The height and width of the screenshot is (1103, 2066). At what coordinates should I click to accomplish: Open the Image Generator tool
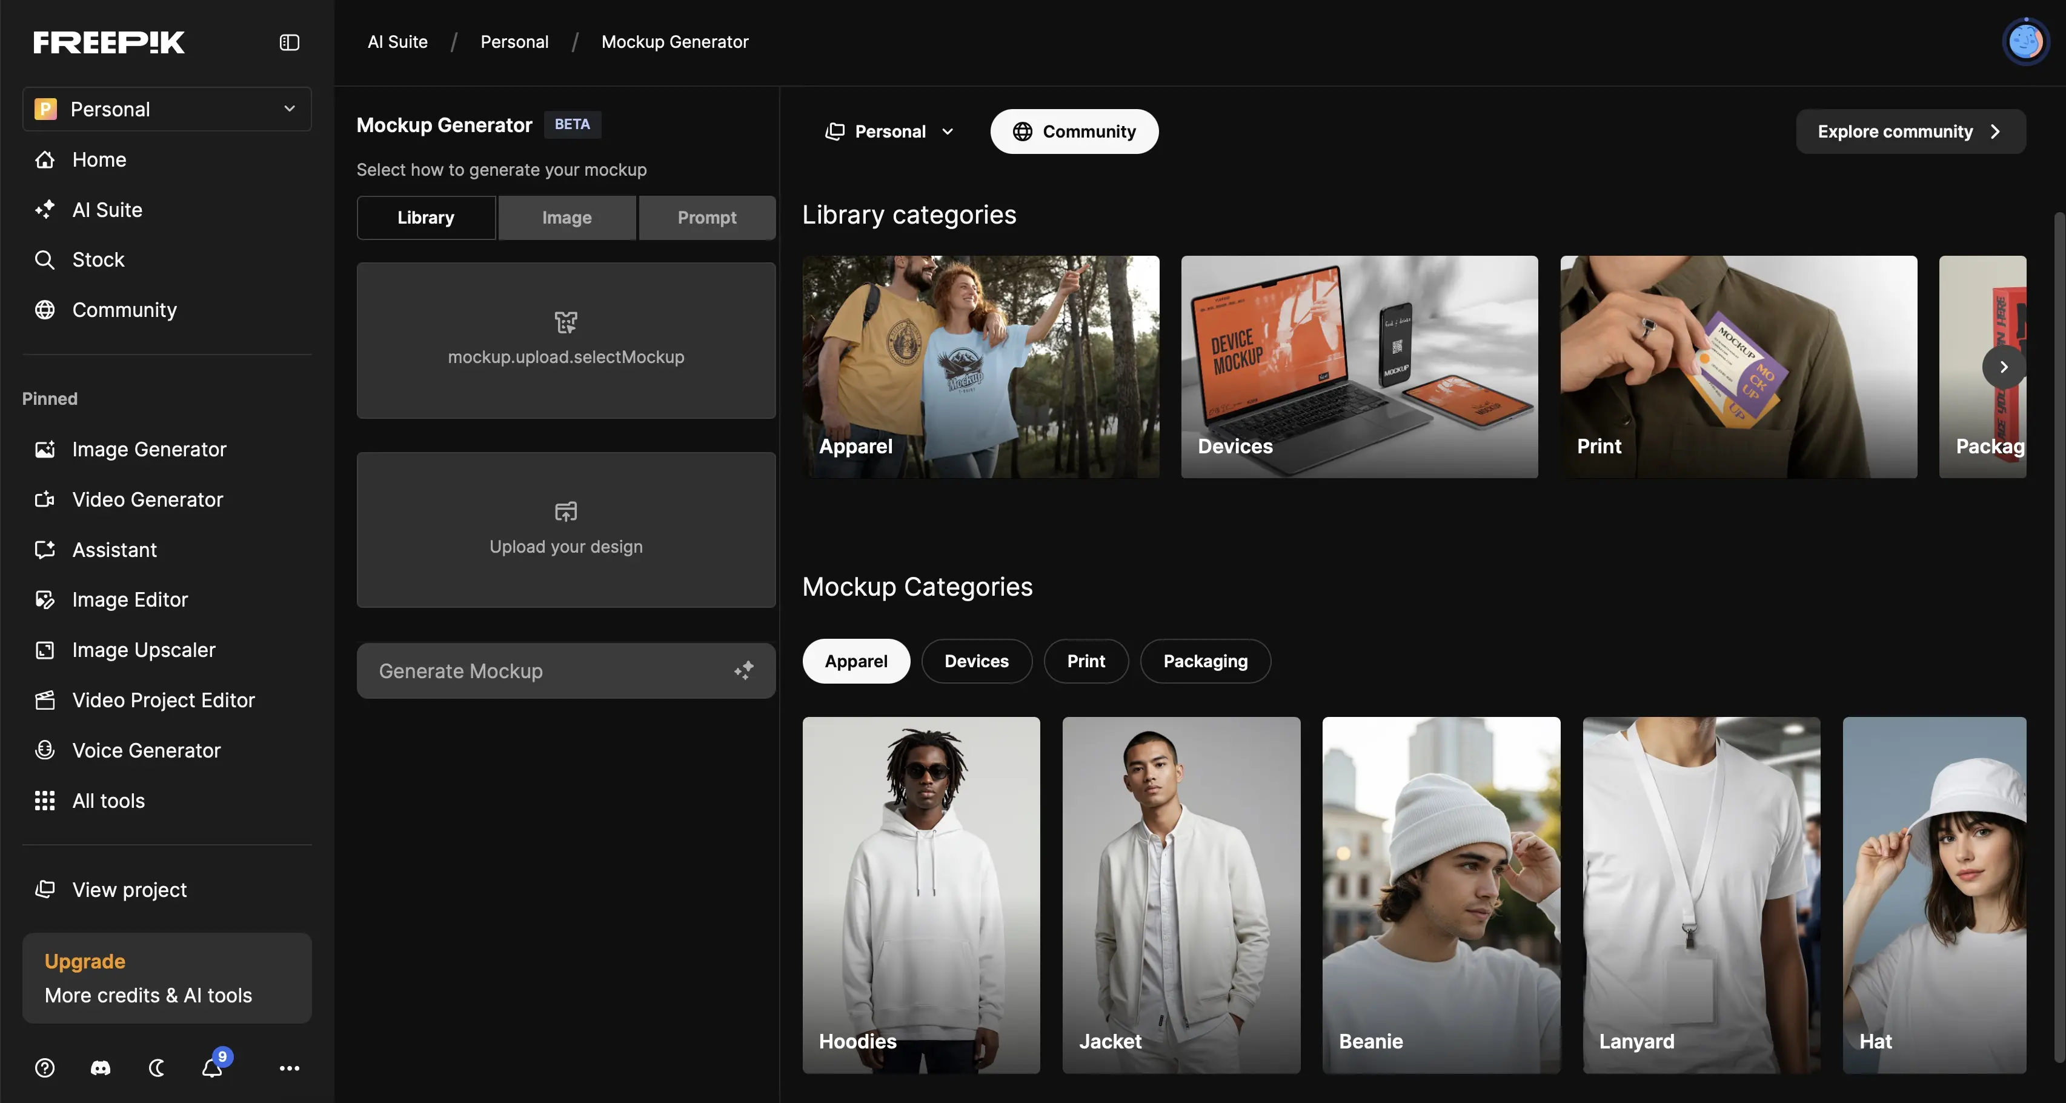point(149,449)
